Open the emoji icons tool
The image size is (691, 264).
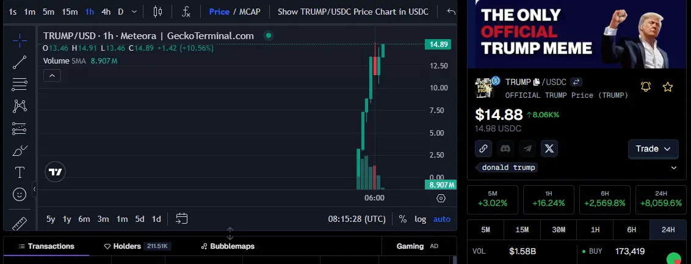tap(20, 194)
